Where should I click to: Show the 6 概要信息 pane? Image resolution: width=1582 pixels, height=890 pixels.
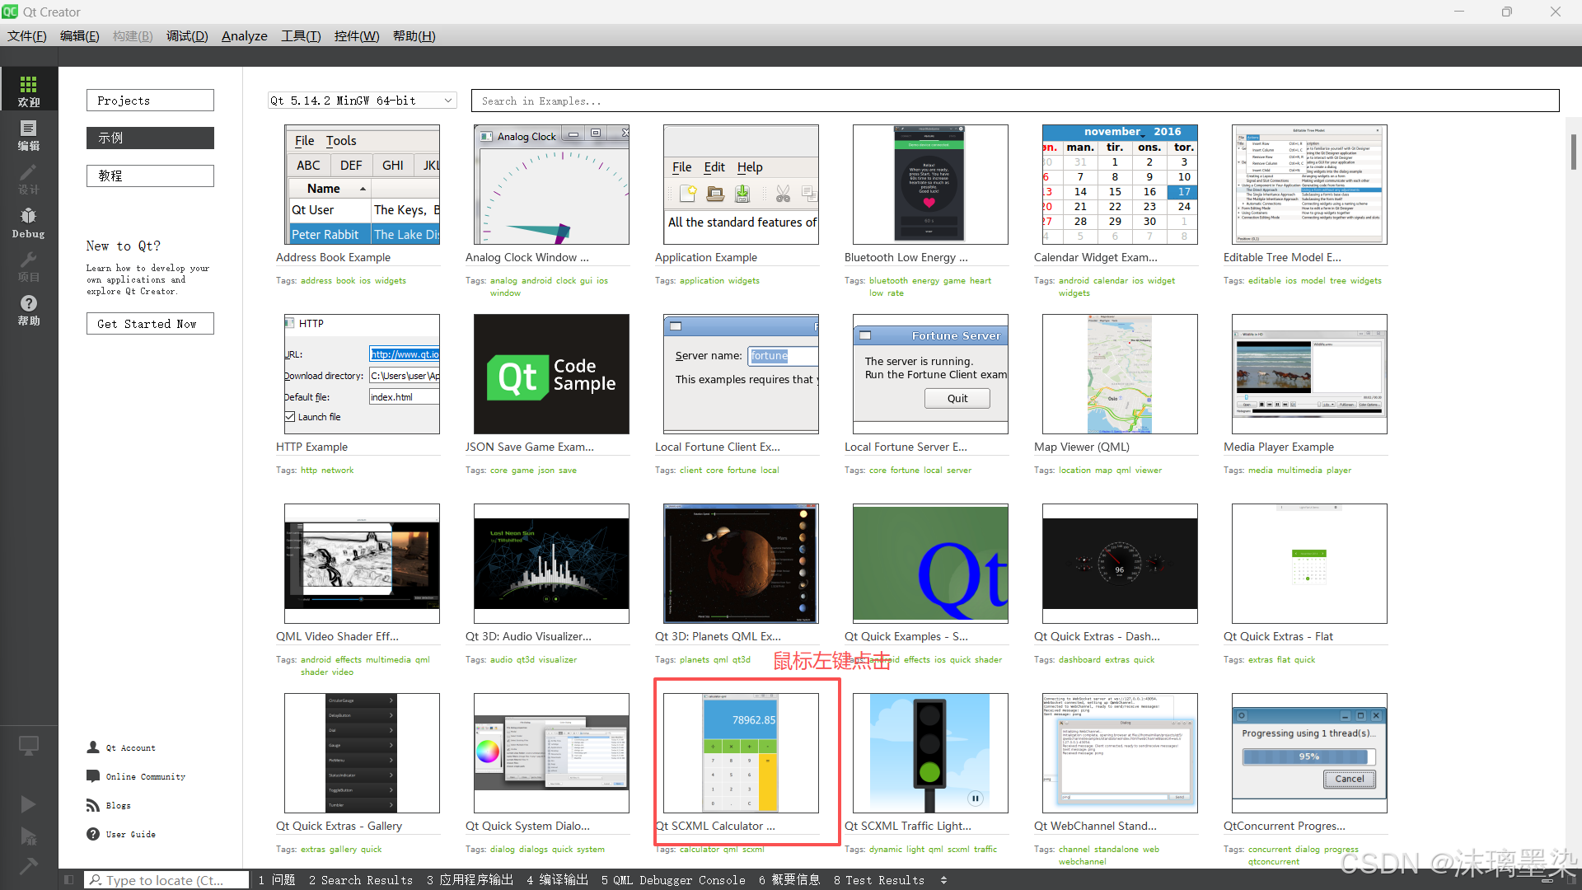(789, 880)
